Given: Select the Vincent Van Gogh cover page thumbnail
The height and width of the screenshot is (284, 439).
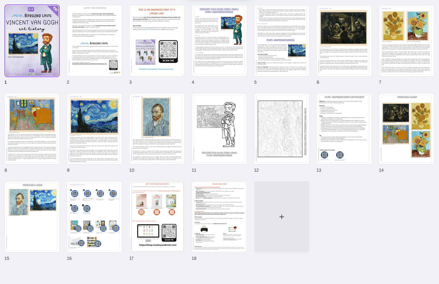Looking at the screenshot, I should tap(32, 41).
